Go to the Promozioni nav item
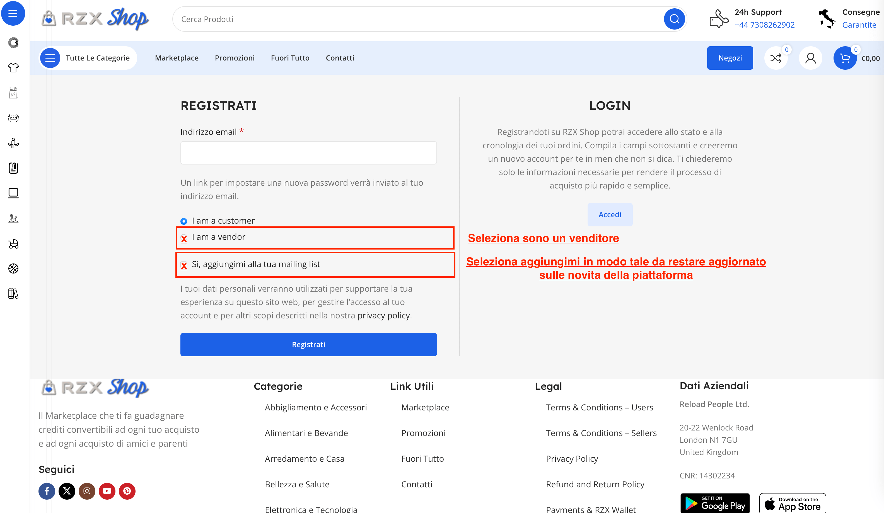This screenshot has width=884, height=513. (234, 58)
